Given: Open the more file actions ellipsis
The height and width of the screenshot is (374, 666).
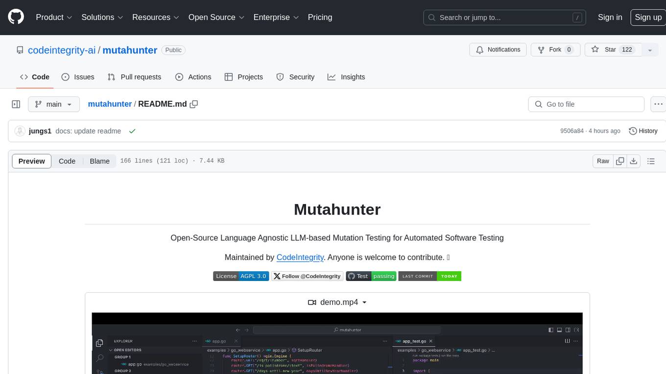Looking at the screenshot, I should coord(658,104).
